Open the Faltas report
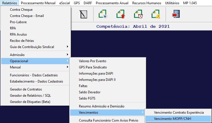Image resolution: width=212 pixels, height=123 pixels. point(108,86)
